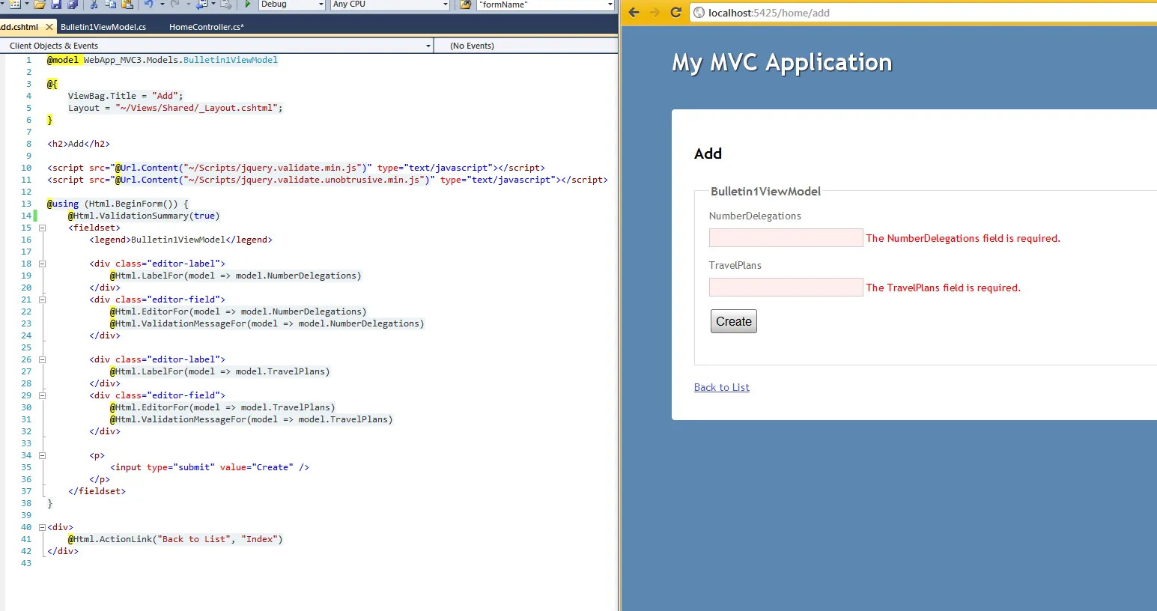Collapse the div block on line 40

point(43,527)
